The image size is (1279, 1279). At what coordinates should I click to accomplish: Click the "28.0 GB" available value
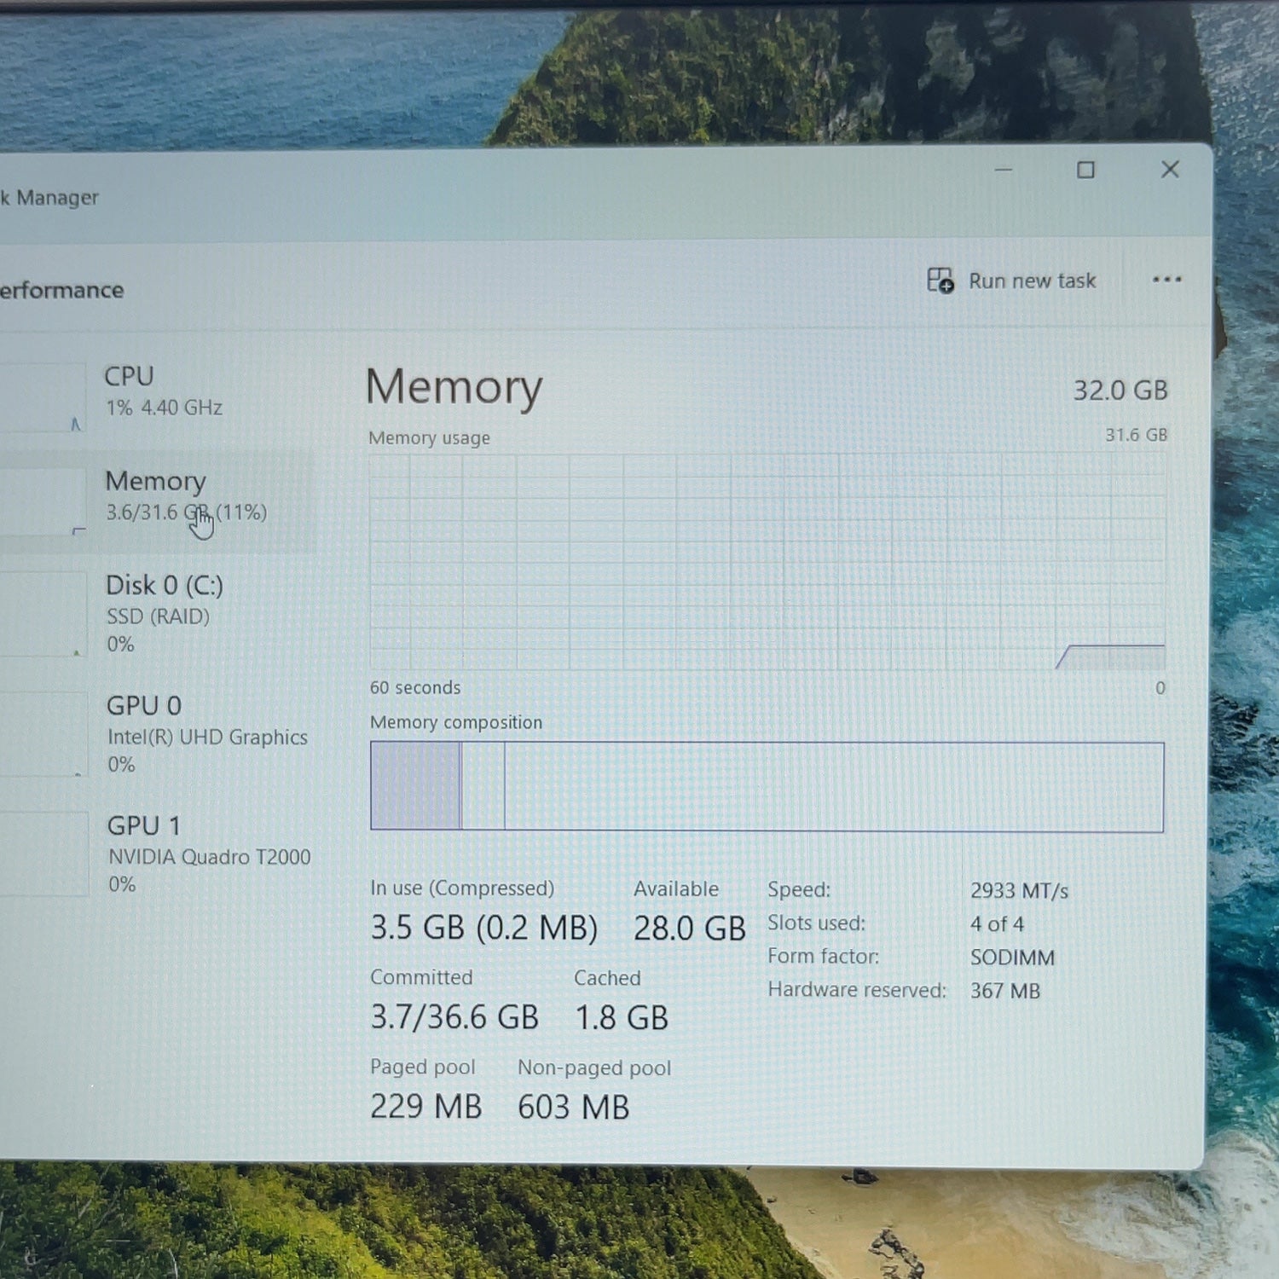(x=689, y=929)
